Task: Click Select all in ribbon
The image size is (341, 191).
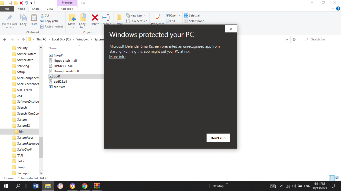Action: click(192, 15)
